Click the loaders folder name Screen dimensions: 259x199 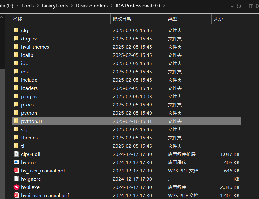coord(29,88)
